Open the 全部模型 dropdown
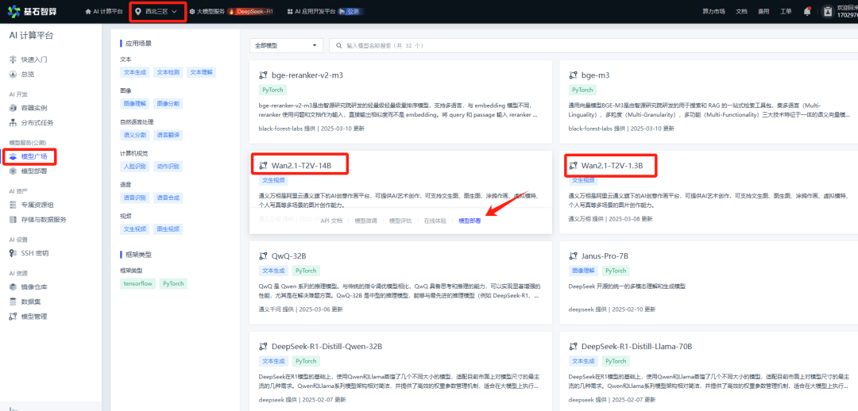 286,46
